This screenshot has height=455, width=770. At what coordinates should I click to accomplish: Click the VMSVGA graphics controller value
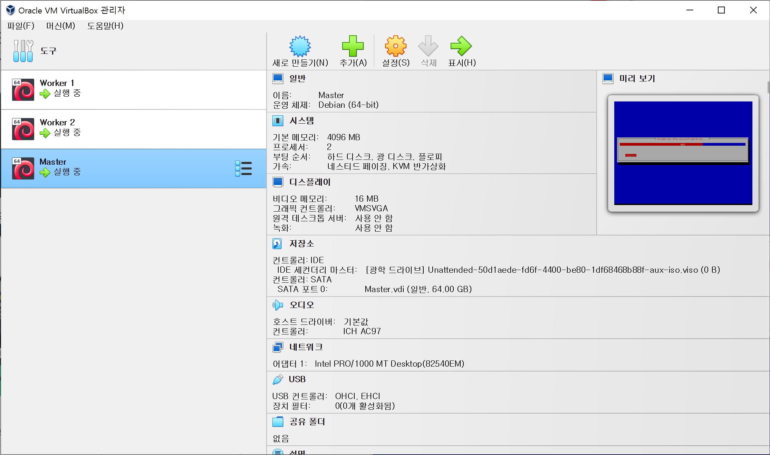(371, 209)
